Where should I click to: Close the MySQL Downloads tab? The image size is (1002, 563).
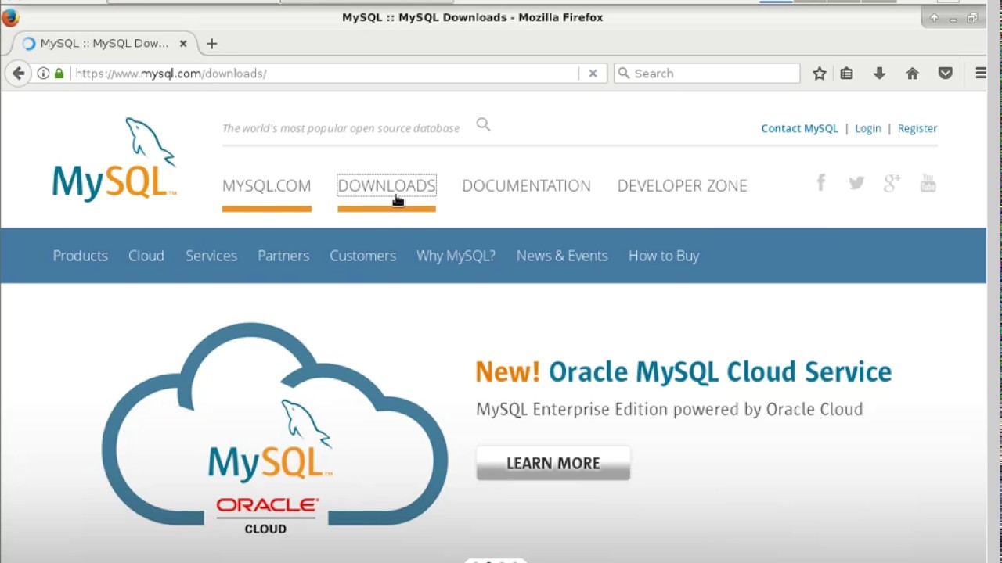pyautogui.click(x=183, y=44)
